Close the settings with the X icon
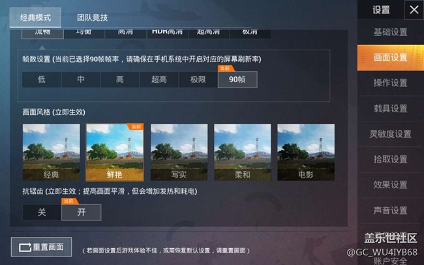Viewport: 424px width, 265px height. click(414, 10)
